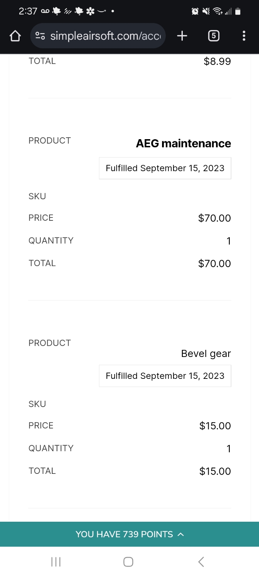259x577 pixels.
Task: Tap the battery icon in status bar
Action: (238, 12)
